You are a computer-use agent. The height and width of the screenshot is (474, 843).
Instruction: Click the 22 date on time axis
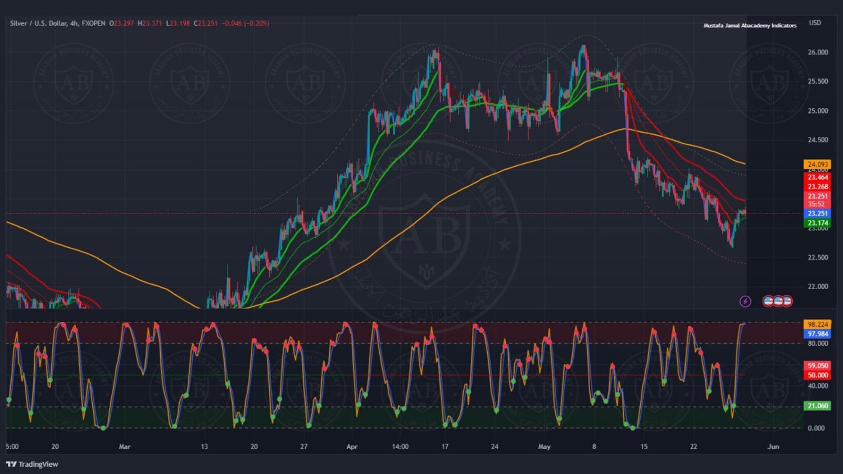click(694, 447)
